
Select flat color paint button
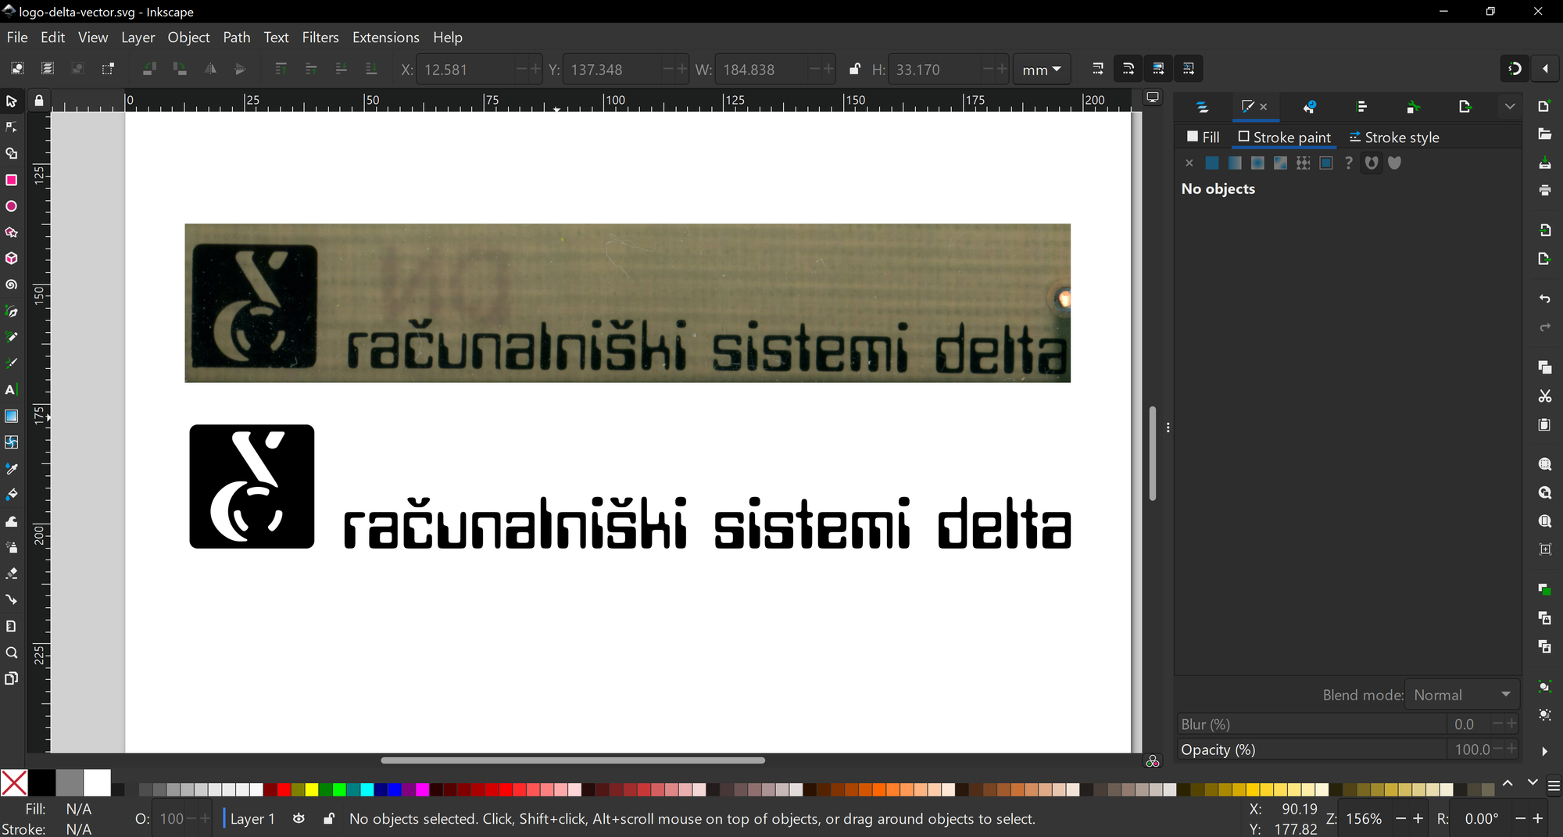click(x=1211, y=163)
